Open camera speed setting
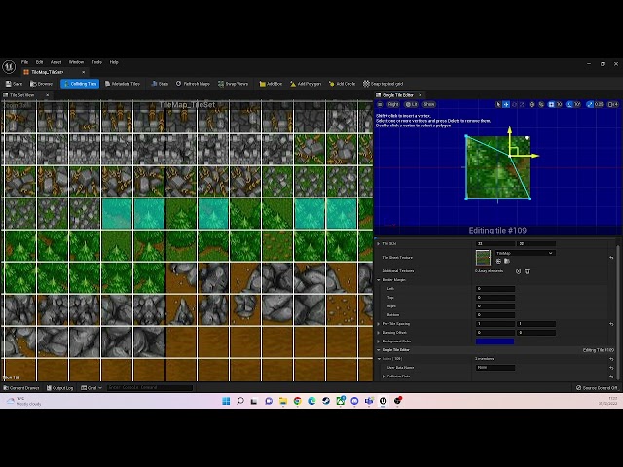 point(613,104)
